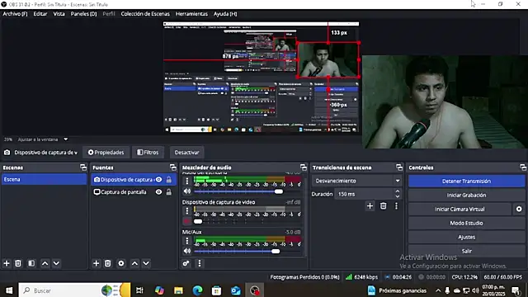Open desktop audio channel options dots
528x297 pixels.
click(x=187, y=181)
